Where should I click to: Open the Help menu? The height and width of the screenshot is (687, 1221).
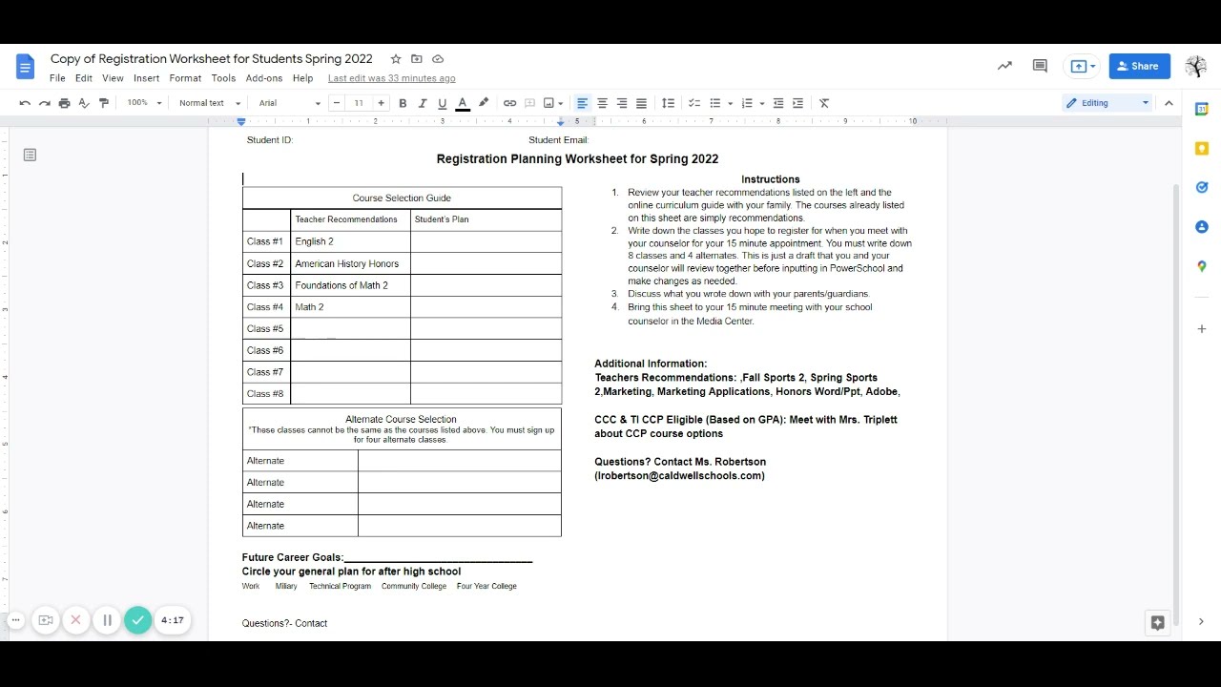click(x=302, y=78)
